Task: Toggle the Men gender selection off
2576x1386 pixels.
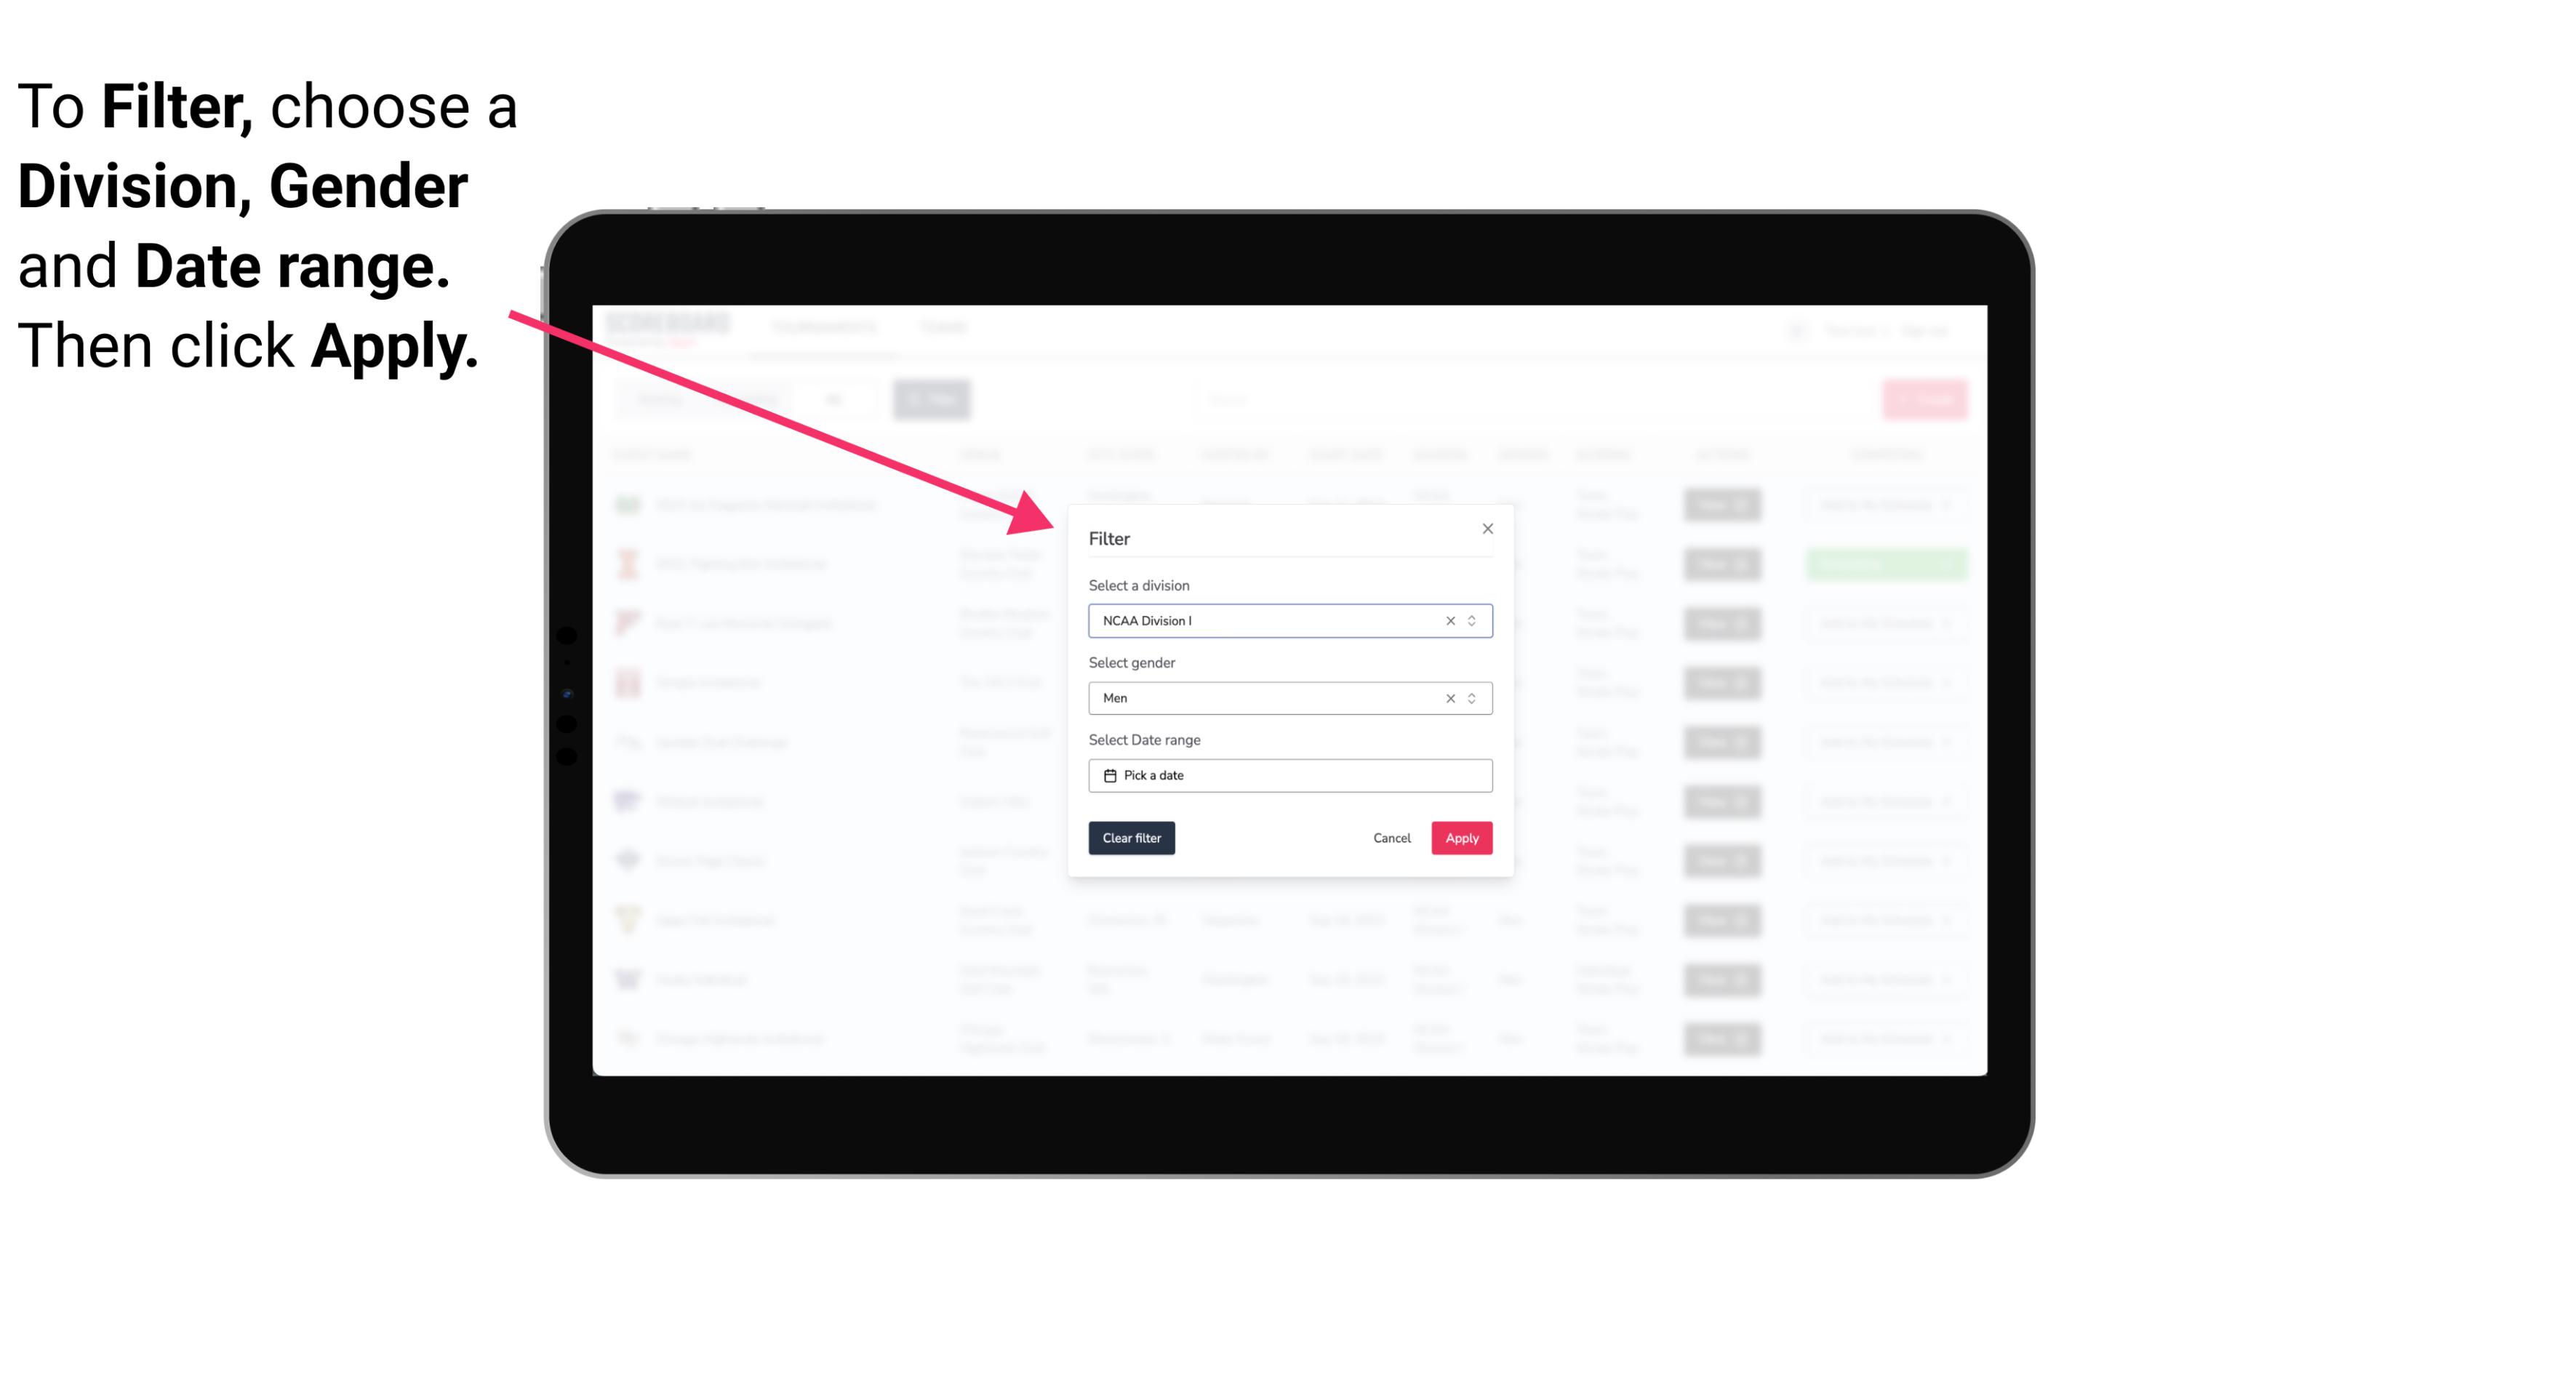Action: pyautogui.click(x=1447, y=698)
